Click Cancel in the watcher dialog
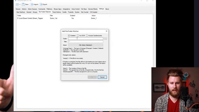The width and height of the screenshot is (199, 112). tap(102, 77)
